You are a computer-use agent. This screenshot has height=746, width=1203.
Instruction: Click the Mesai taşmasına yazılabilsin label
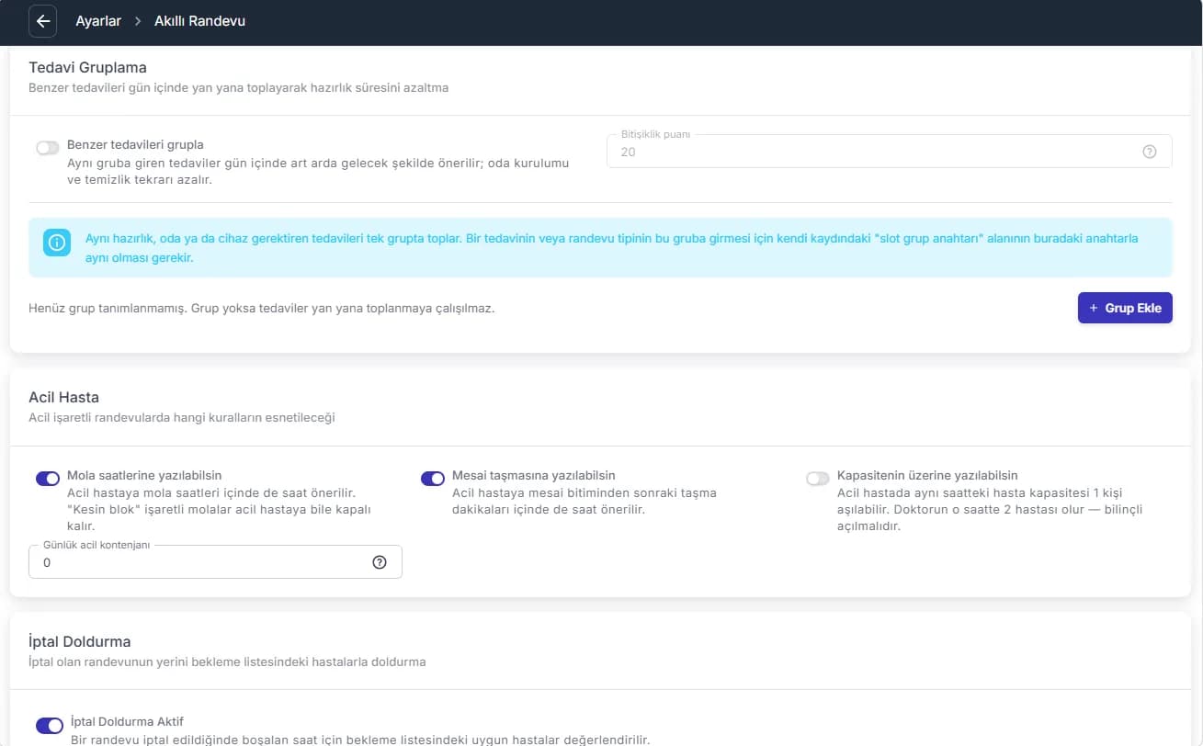point(534,476)
